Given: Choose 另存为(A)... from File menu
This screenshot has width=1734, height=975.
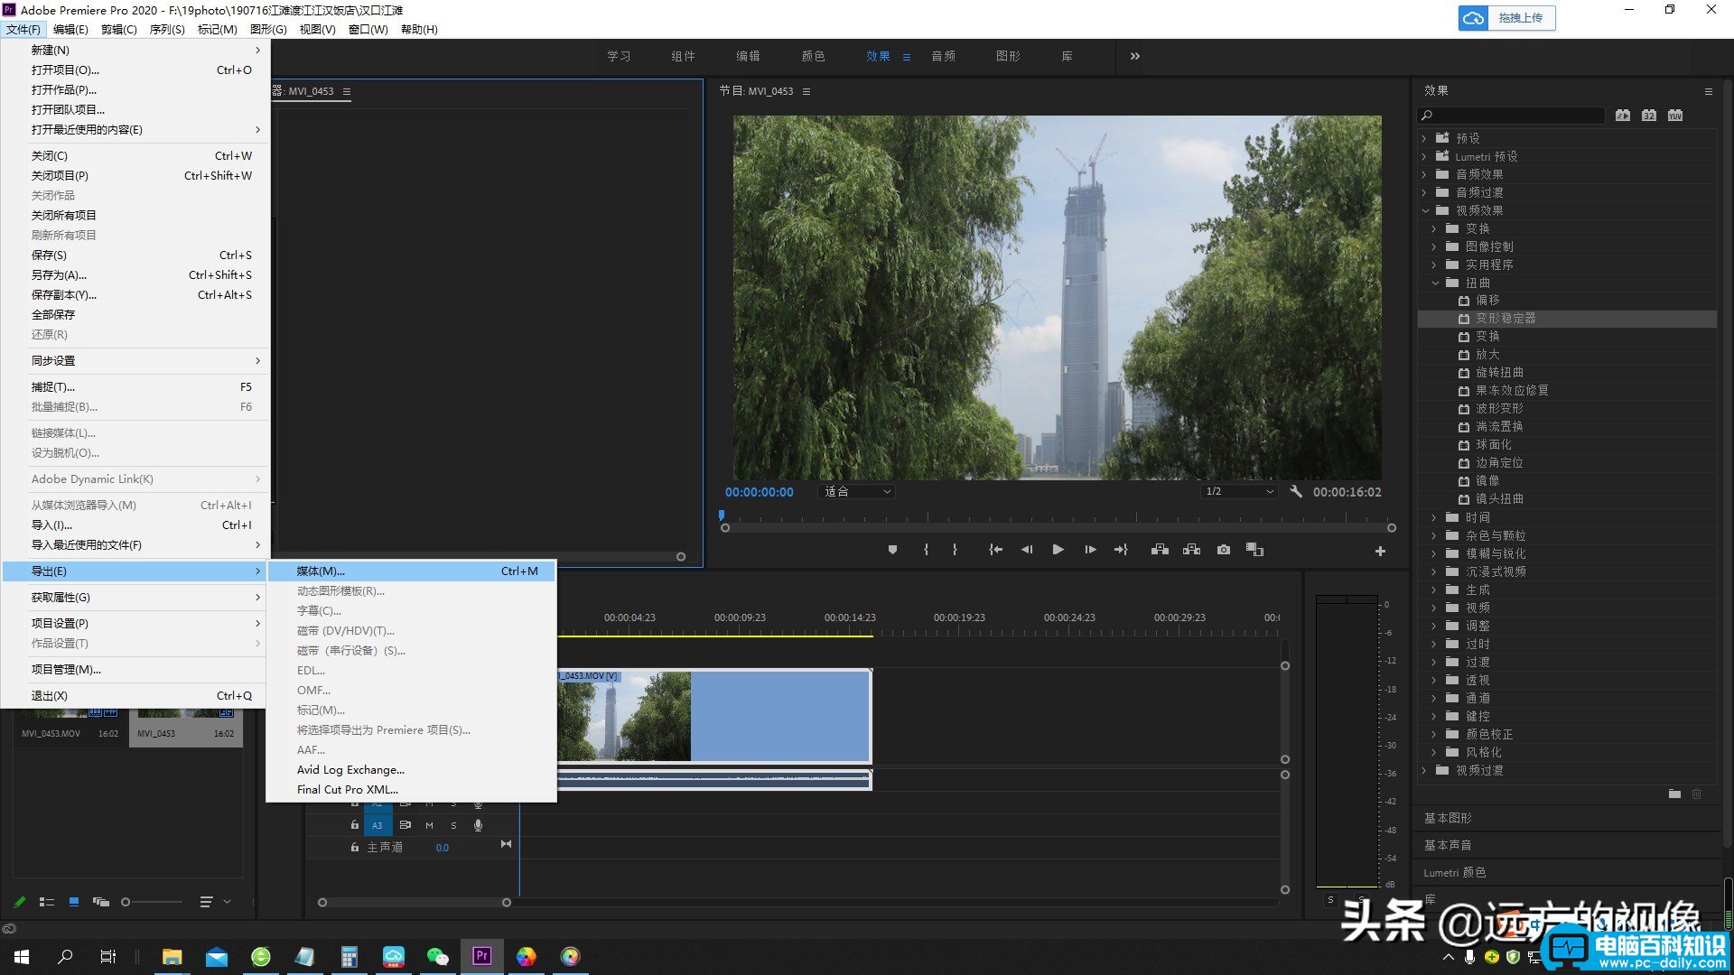Looking at the screenshot, I should [135, 275].
